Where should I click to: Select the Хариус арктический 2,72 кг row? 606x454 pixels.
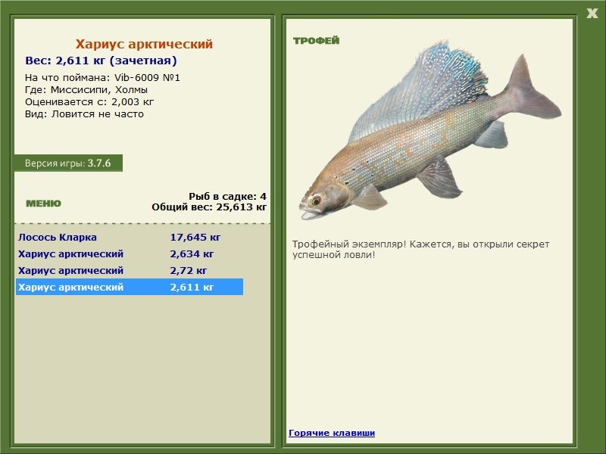(130, 270)
